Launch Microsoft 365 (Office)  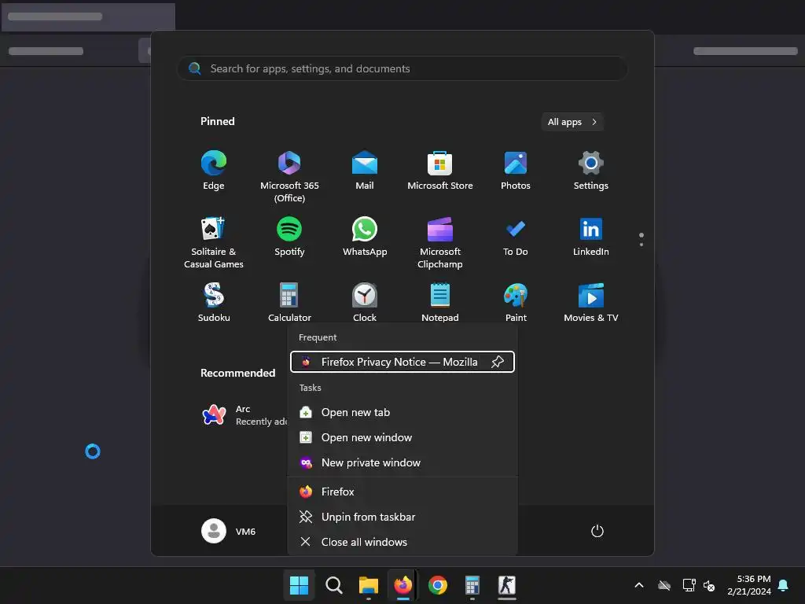coord(289,176)
